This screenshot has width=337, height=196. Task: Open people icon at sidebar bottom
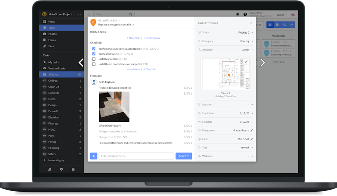point(49,169)
